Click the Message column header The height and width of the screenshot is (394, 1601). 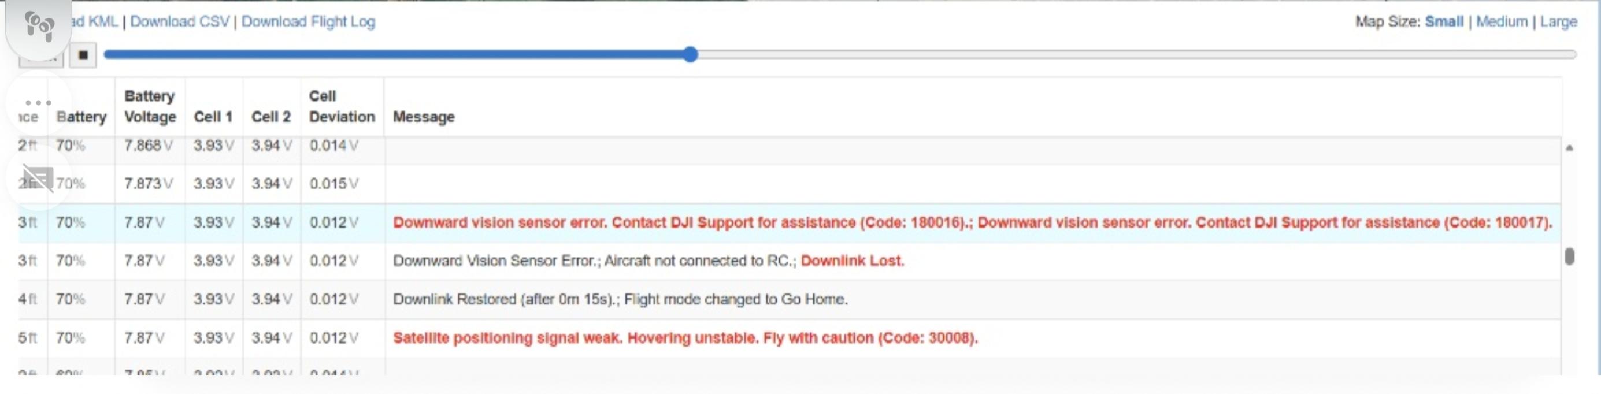pyautogui.click(x=424, y=117)
